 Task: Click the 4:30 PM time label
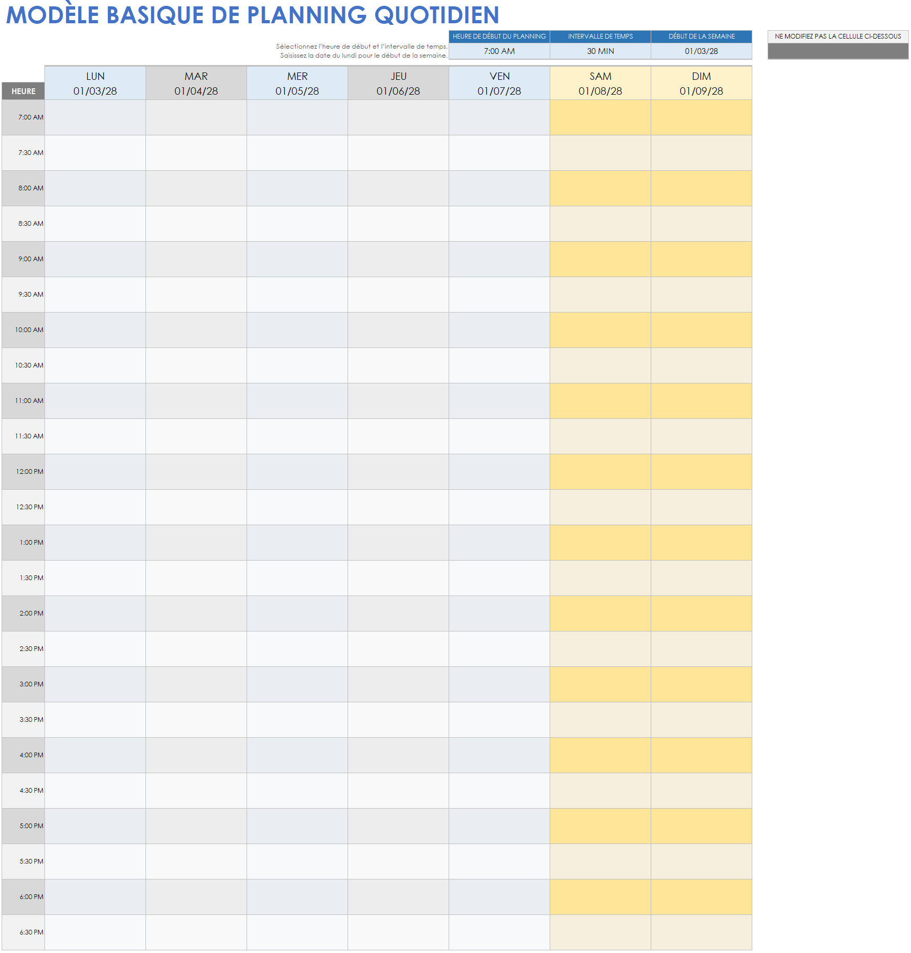point(23,791)
